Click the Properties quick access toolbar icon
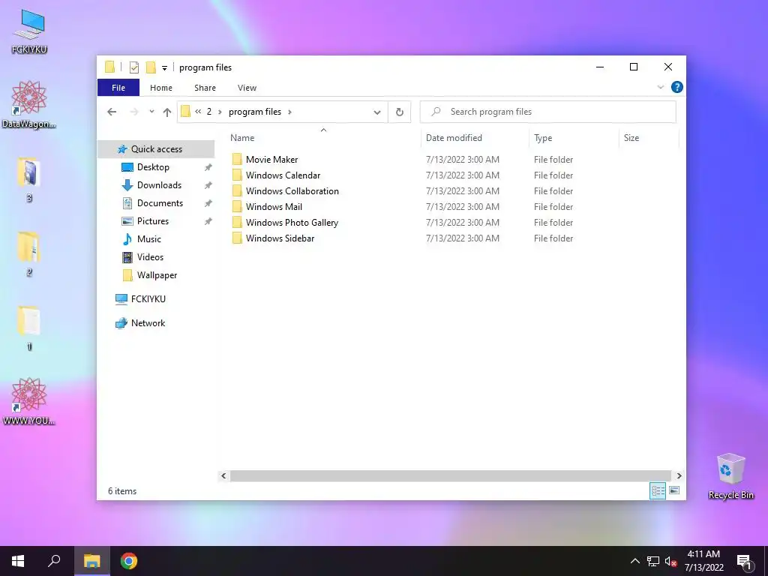Viewport: 768px width, 576px height. coord(133,67)
